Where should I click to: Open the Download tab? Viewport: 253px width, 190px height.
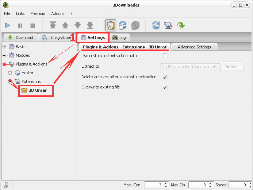(21, 37)
